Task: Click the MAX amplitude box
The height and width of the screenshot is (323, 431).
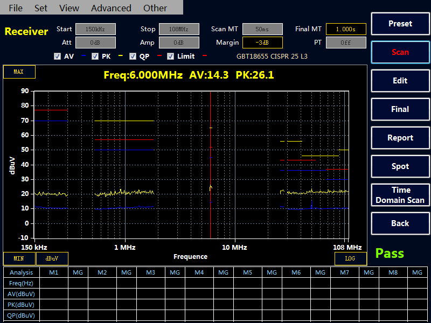Action: coord(19,72)
